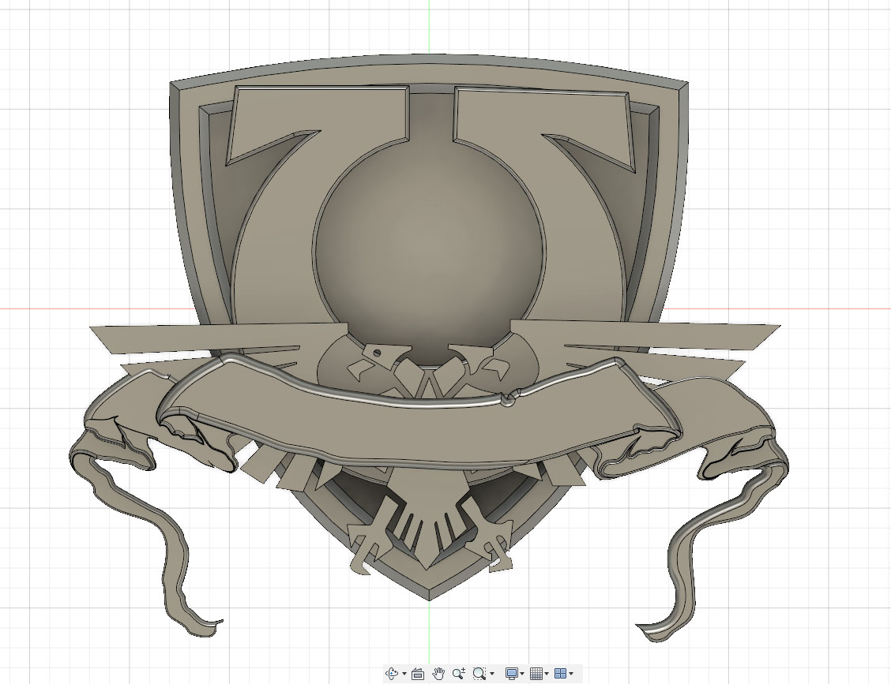
Task: Click the Look At icon
Action: click(418, 674)
